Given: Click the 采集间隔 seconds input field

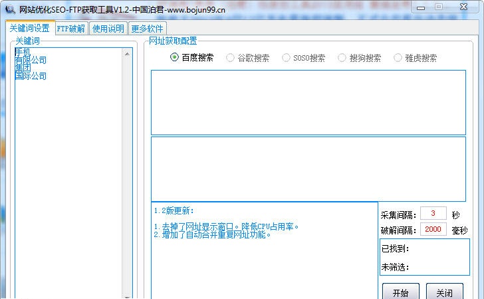Looking at the screenshot, I should [433, 214].
